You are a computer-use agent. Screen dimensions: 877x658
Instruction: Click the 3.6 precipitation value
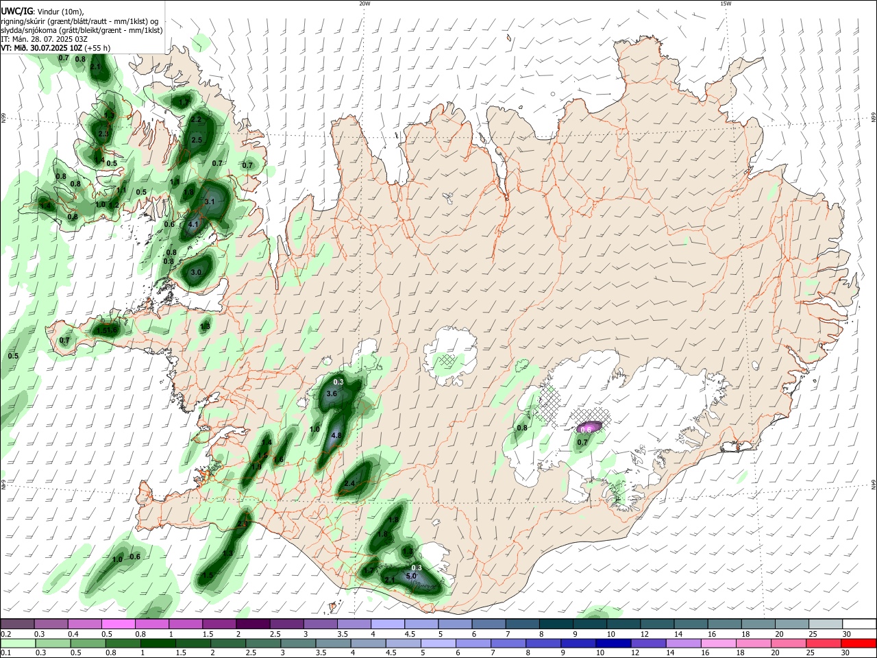tap(332, 393)
